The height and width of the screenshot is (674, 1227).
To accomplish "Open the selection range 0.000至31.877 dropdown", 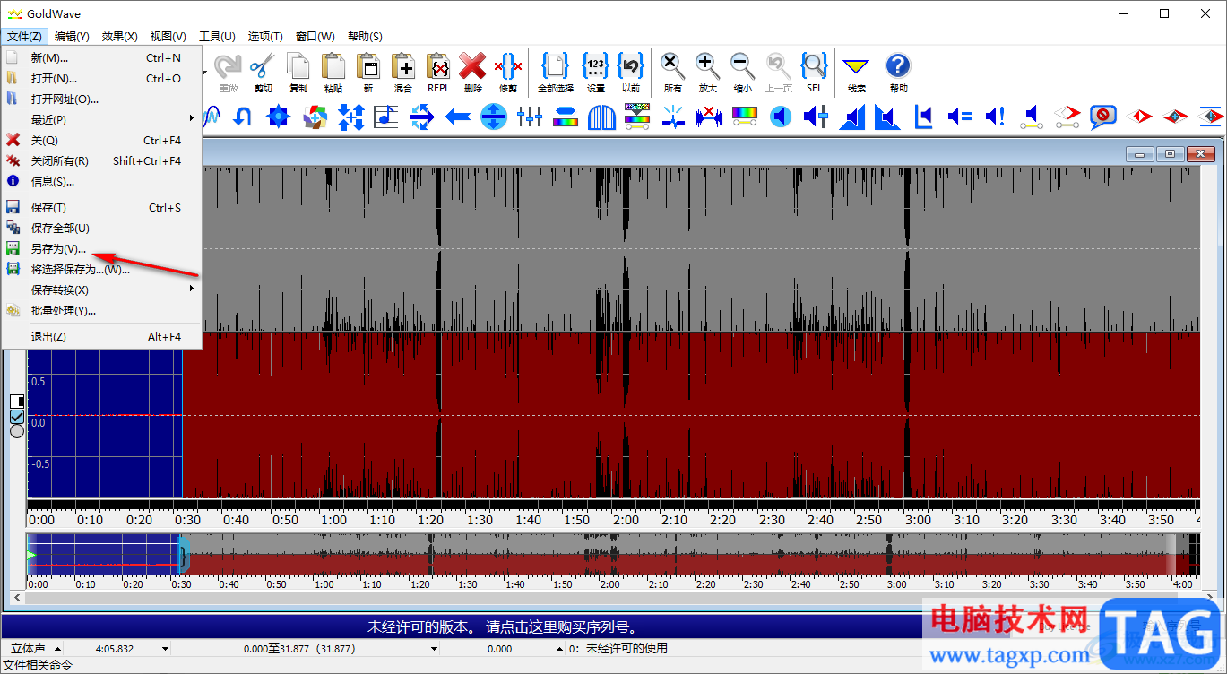I will (434, 649).
